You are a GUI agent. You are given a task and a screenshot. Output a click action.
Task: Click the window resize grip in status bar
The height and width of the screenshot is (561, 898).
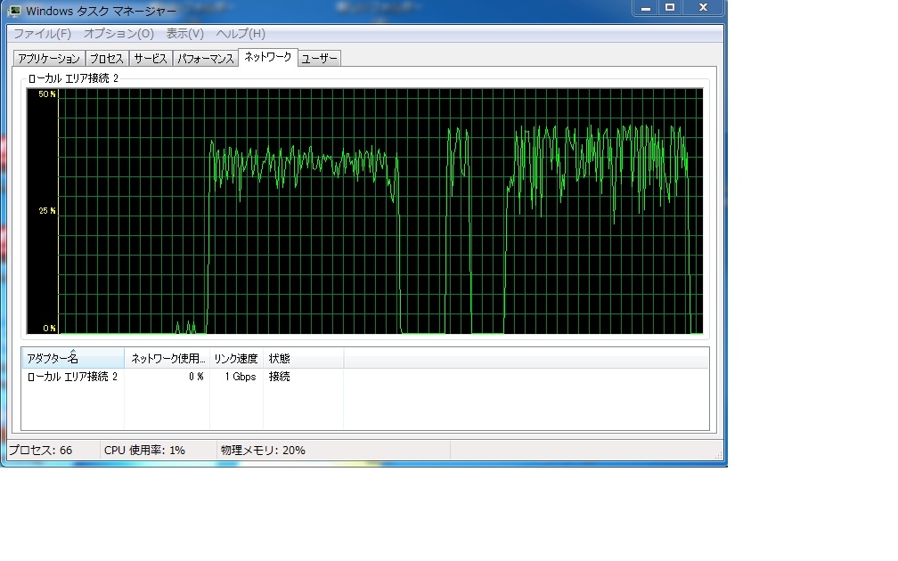tap(718, 454)
